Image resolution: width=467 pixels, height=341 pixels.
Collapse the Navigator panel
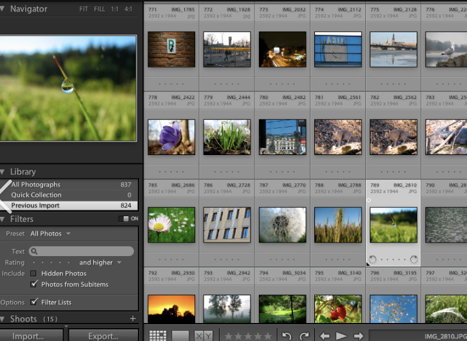[4, 9]
